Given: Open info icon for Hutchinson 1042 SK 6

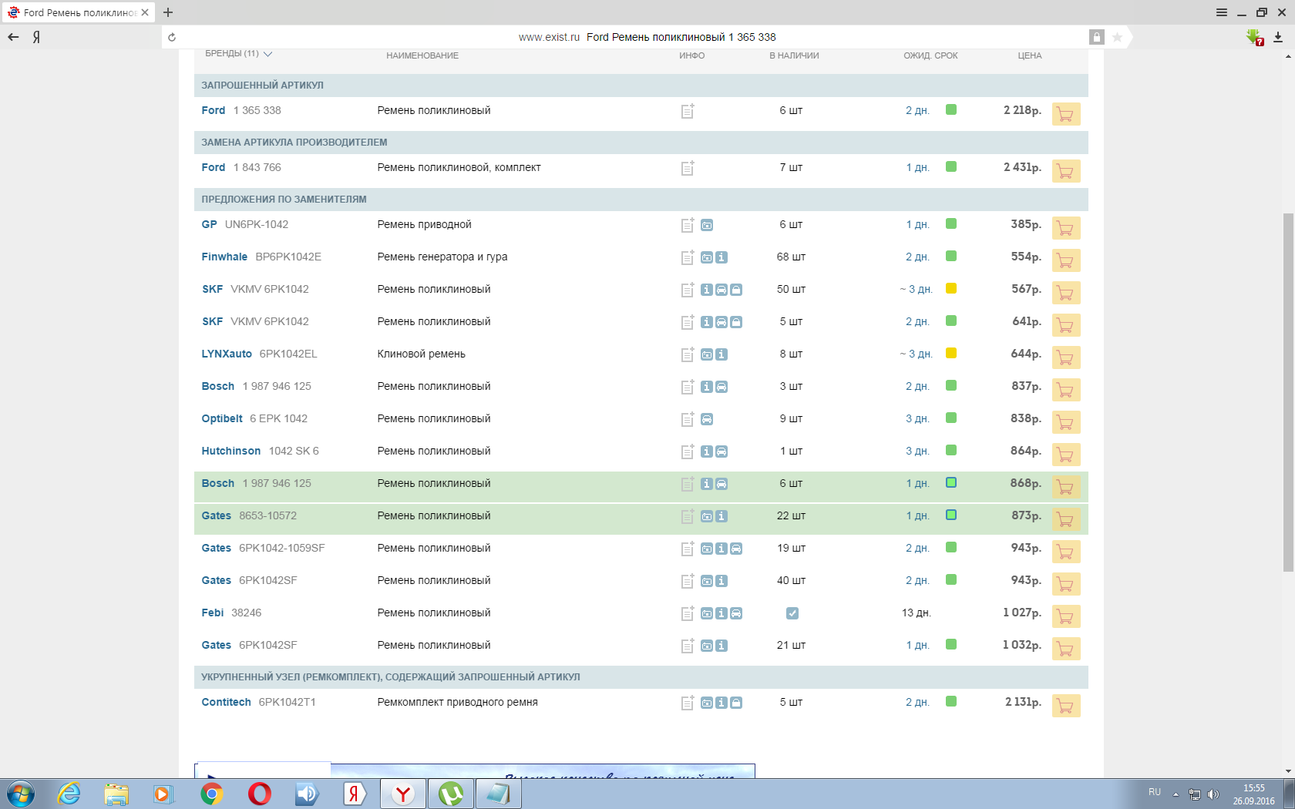Looking at the screenshot, I should 707,451.
